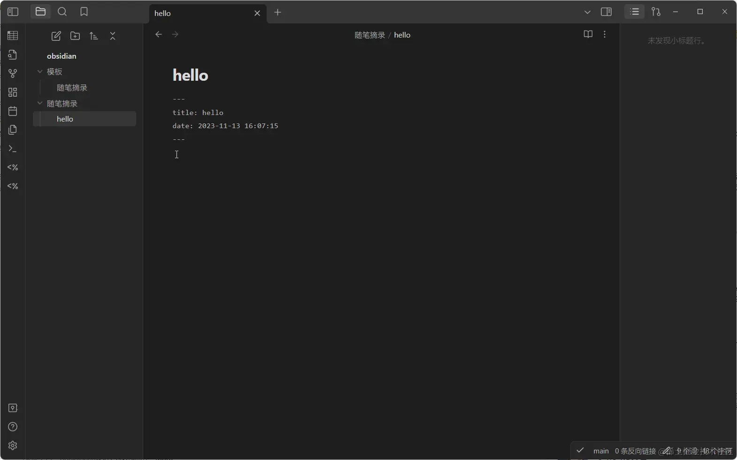The height and width of the screenshot is (460, 737).
Task: Navigate forward in history
Action: [175, 34]
